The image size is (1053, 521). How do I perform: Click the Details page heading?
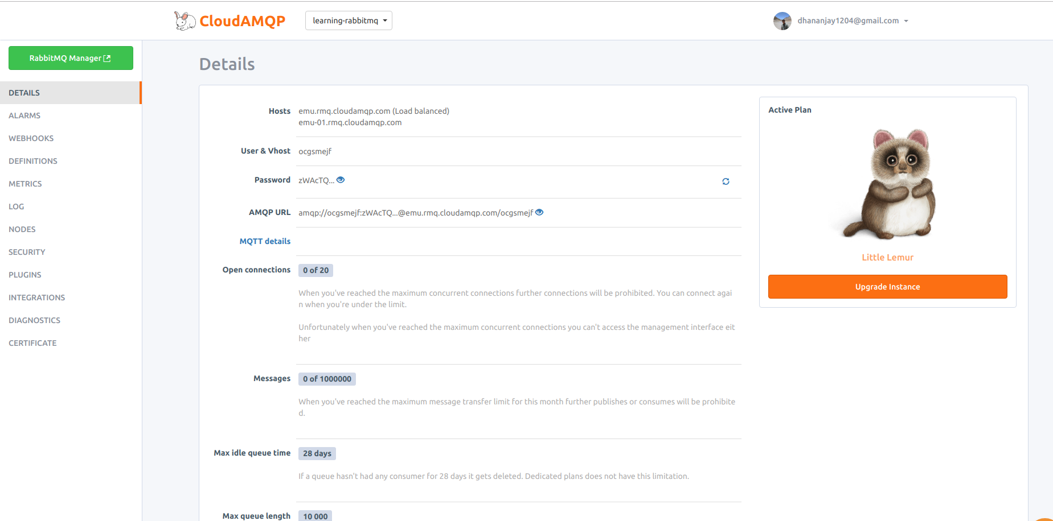[227, 64]
